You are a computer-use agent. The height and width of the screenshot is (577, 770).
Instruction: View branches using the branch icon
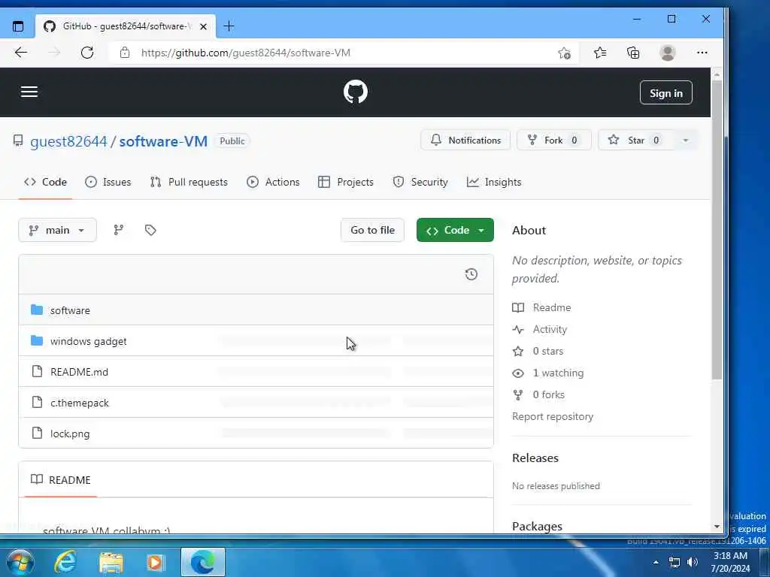pos(118,230)
